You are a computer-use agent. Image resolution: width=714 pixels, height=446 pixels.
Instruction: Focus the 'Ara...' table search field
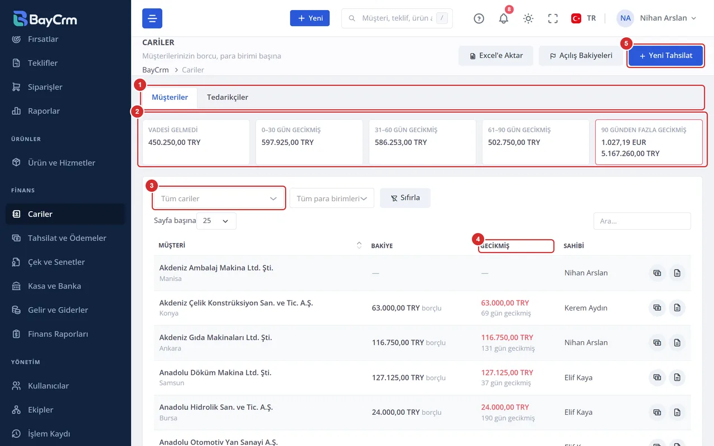642,221
